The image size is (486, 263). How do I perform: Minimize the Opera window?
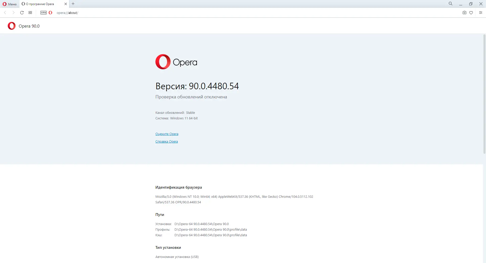tap(461, 4)
